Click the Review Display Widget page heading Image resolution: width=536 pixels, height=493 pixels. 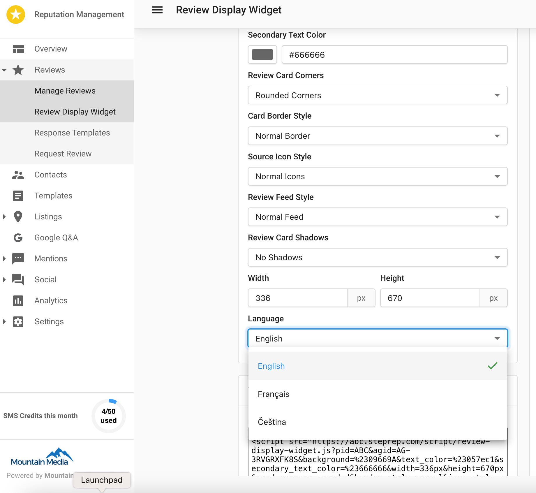pos(229,10)
